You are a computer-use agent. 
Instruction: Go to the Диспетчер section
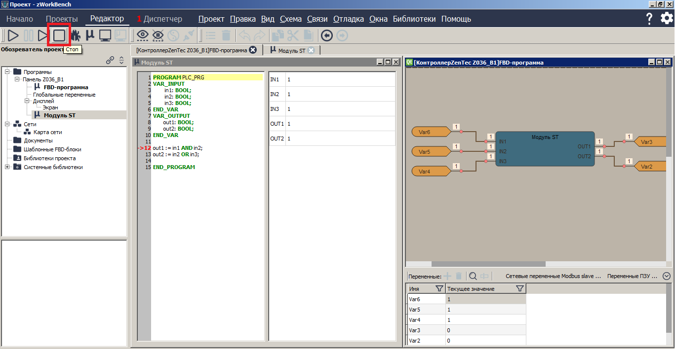pos(162,19)
